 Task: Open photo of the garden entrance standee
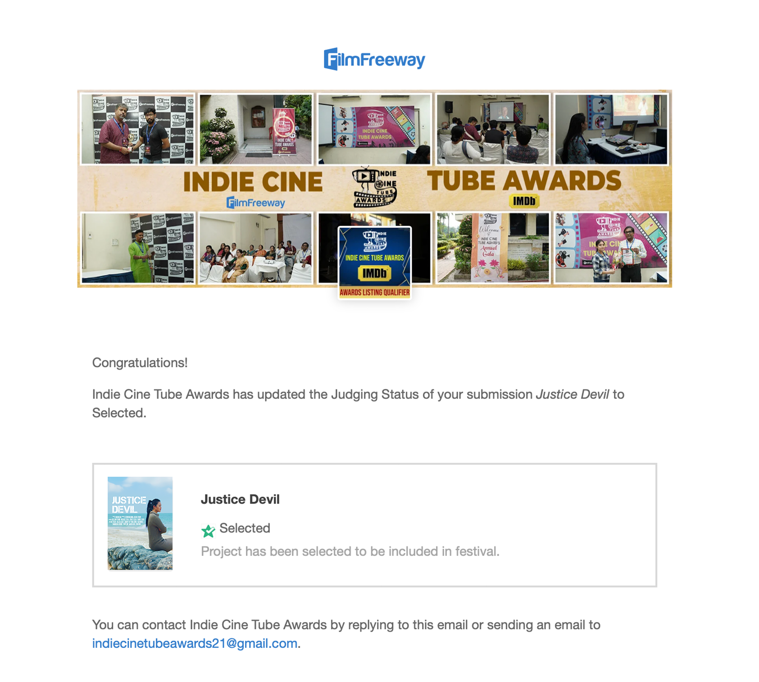[255, 129]
